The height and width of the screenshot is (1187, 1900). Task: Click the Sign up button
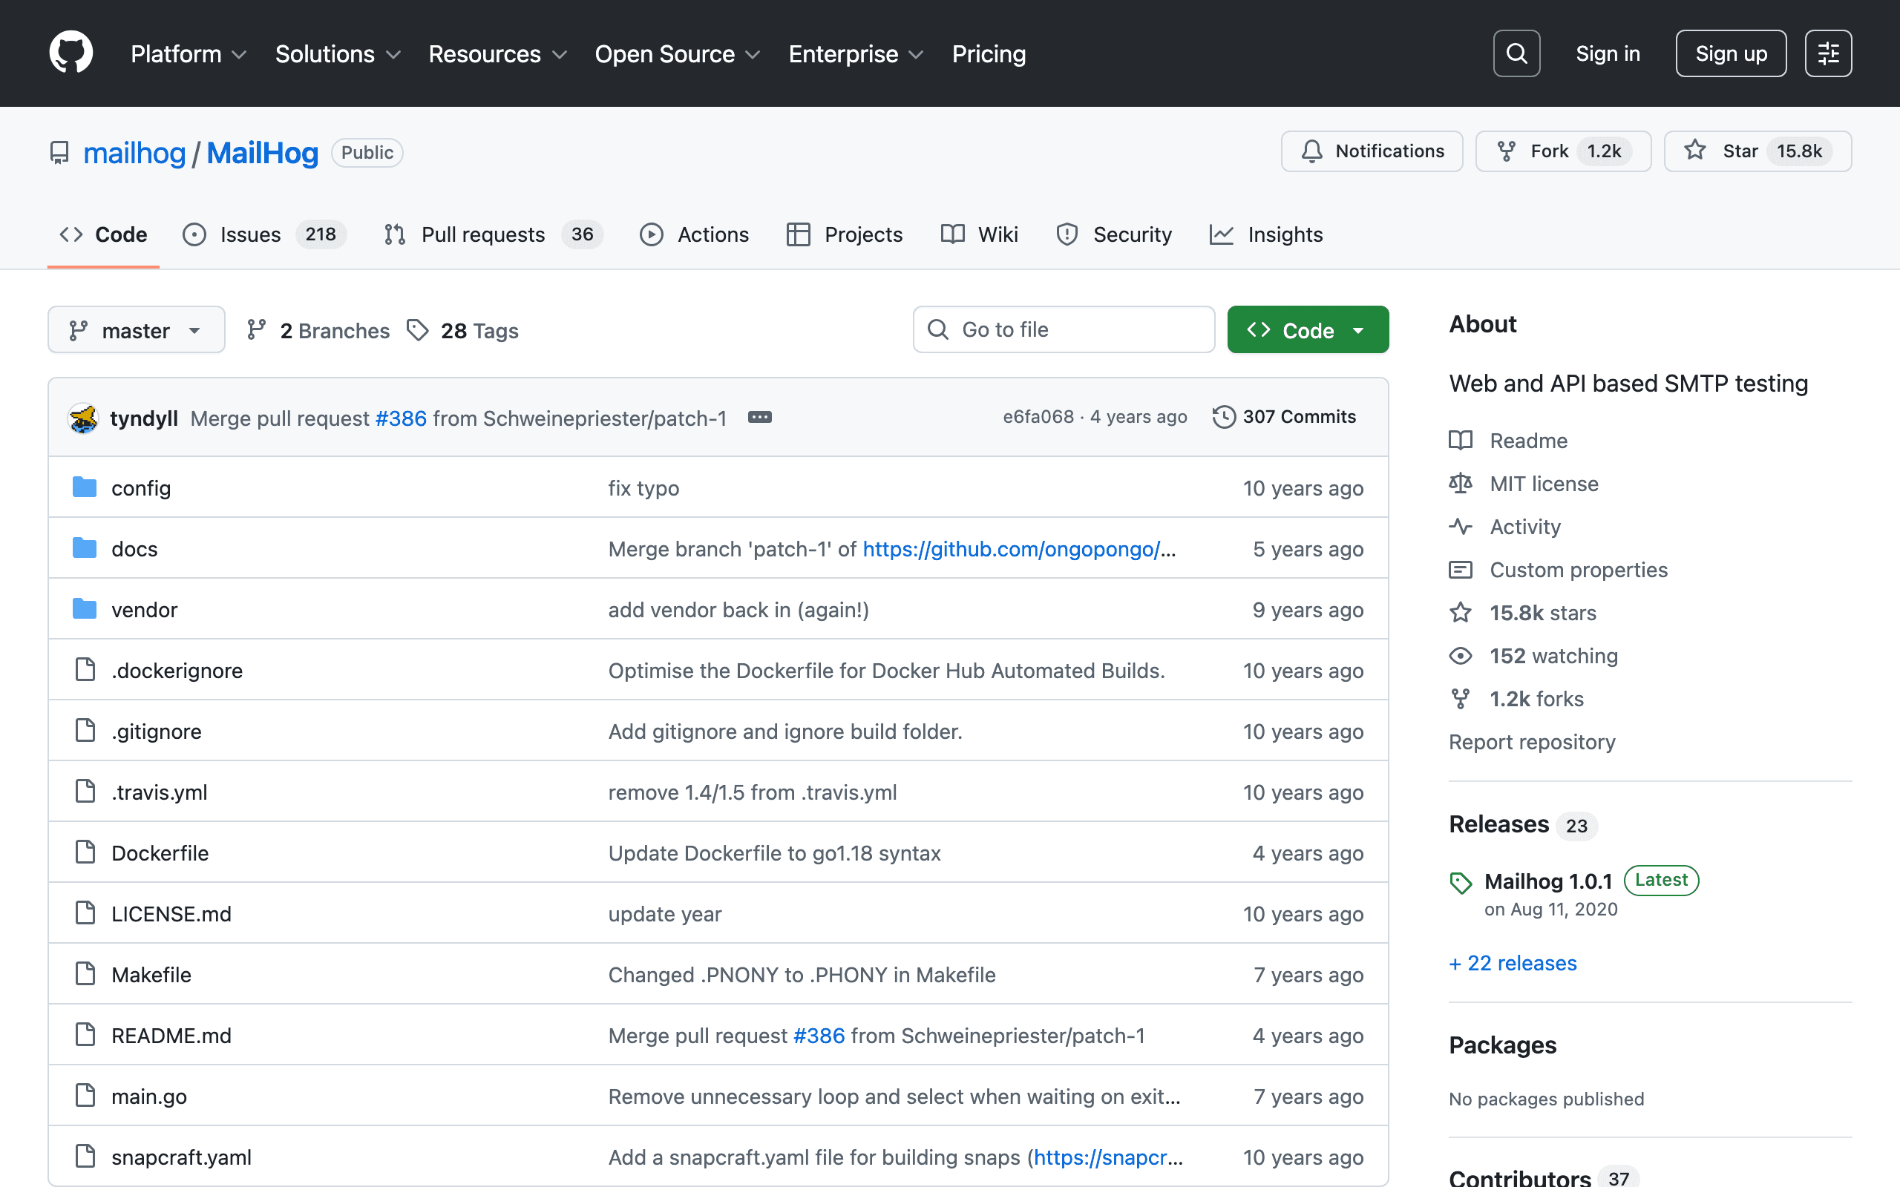tap(1731, 53)
